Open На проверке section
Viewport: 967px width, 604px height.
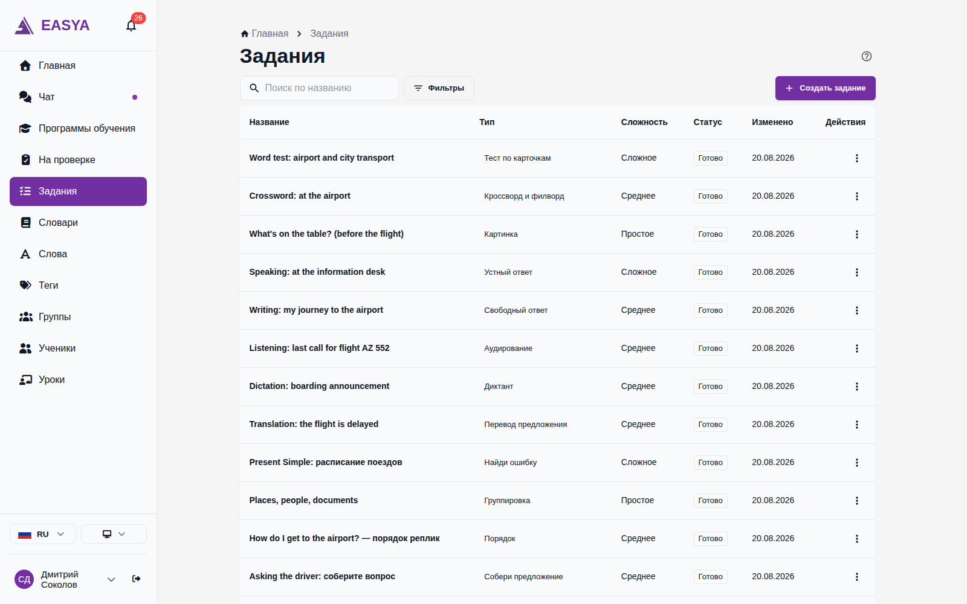point(78,160)
